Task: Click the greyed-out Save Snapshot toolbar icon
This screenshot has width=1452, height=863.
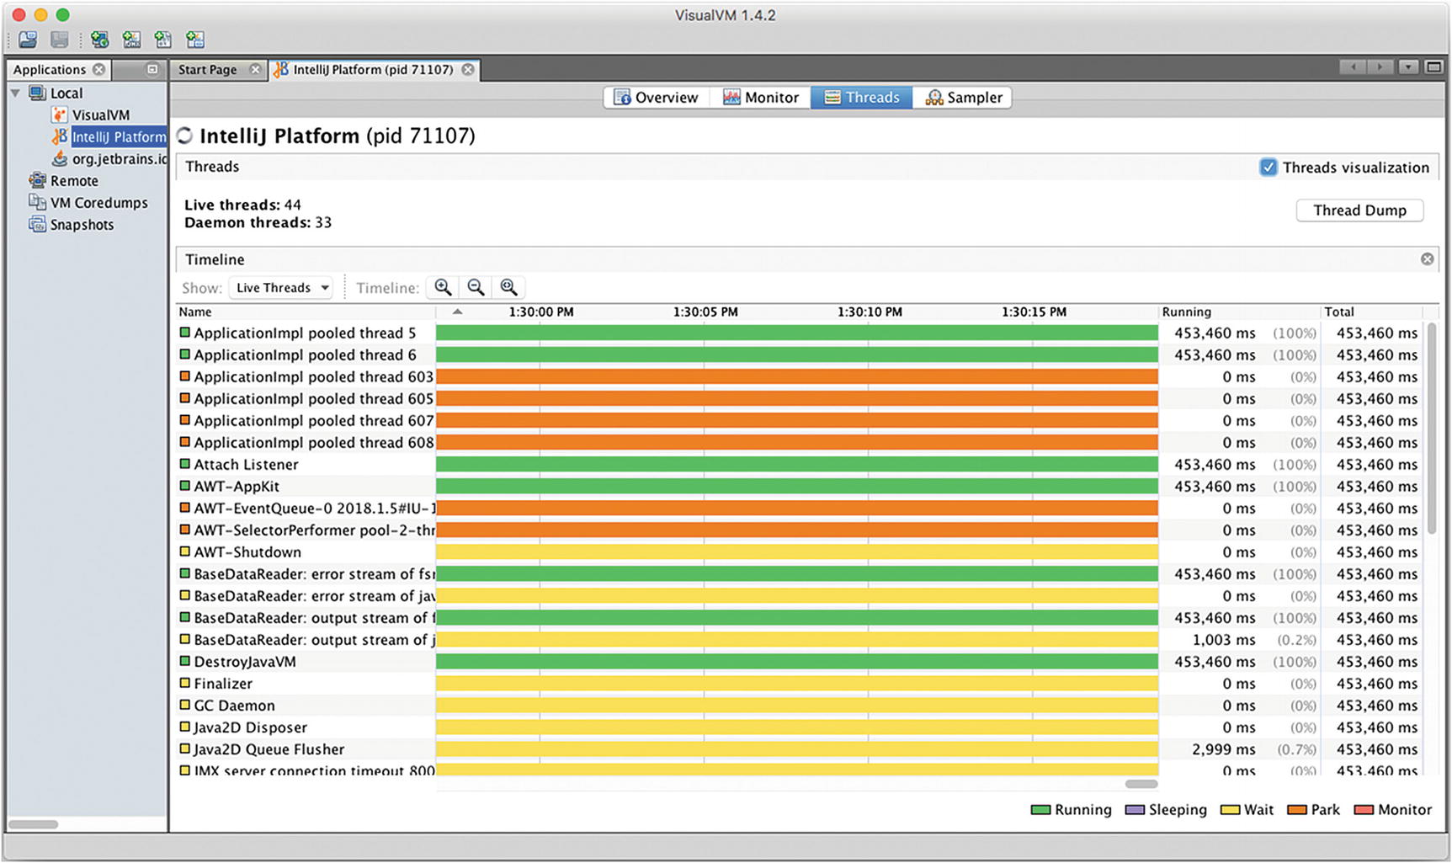Action: click(59, 40)
